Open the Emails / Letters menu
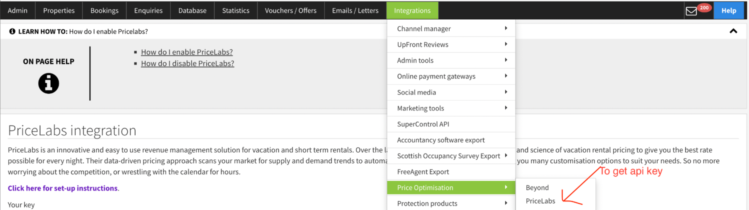Viewport: 749px width, 210px height. (355, 10)
